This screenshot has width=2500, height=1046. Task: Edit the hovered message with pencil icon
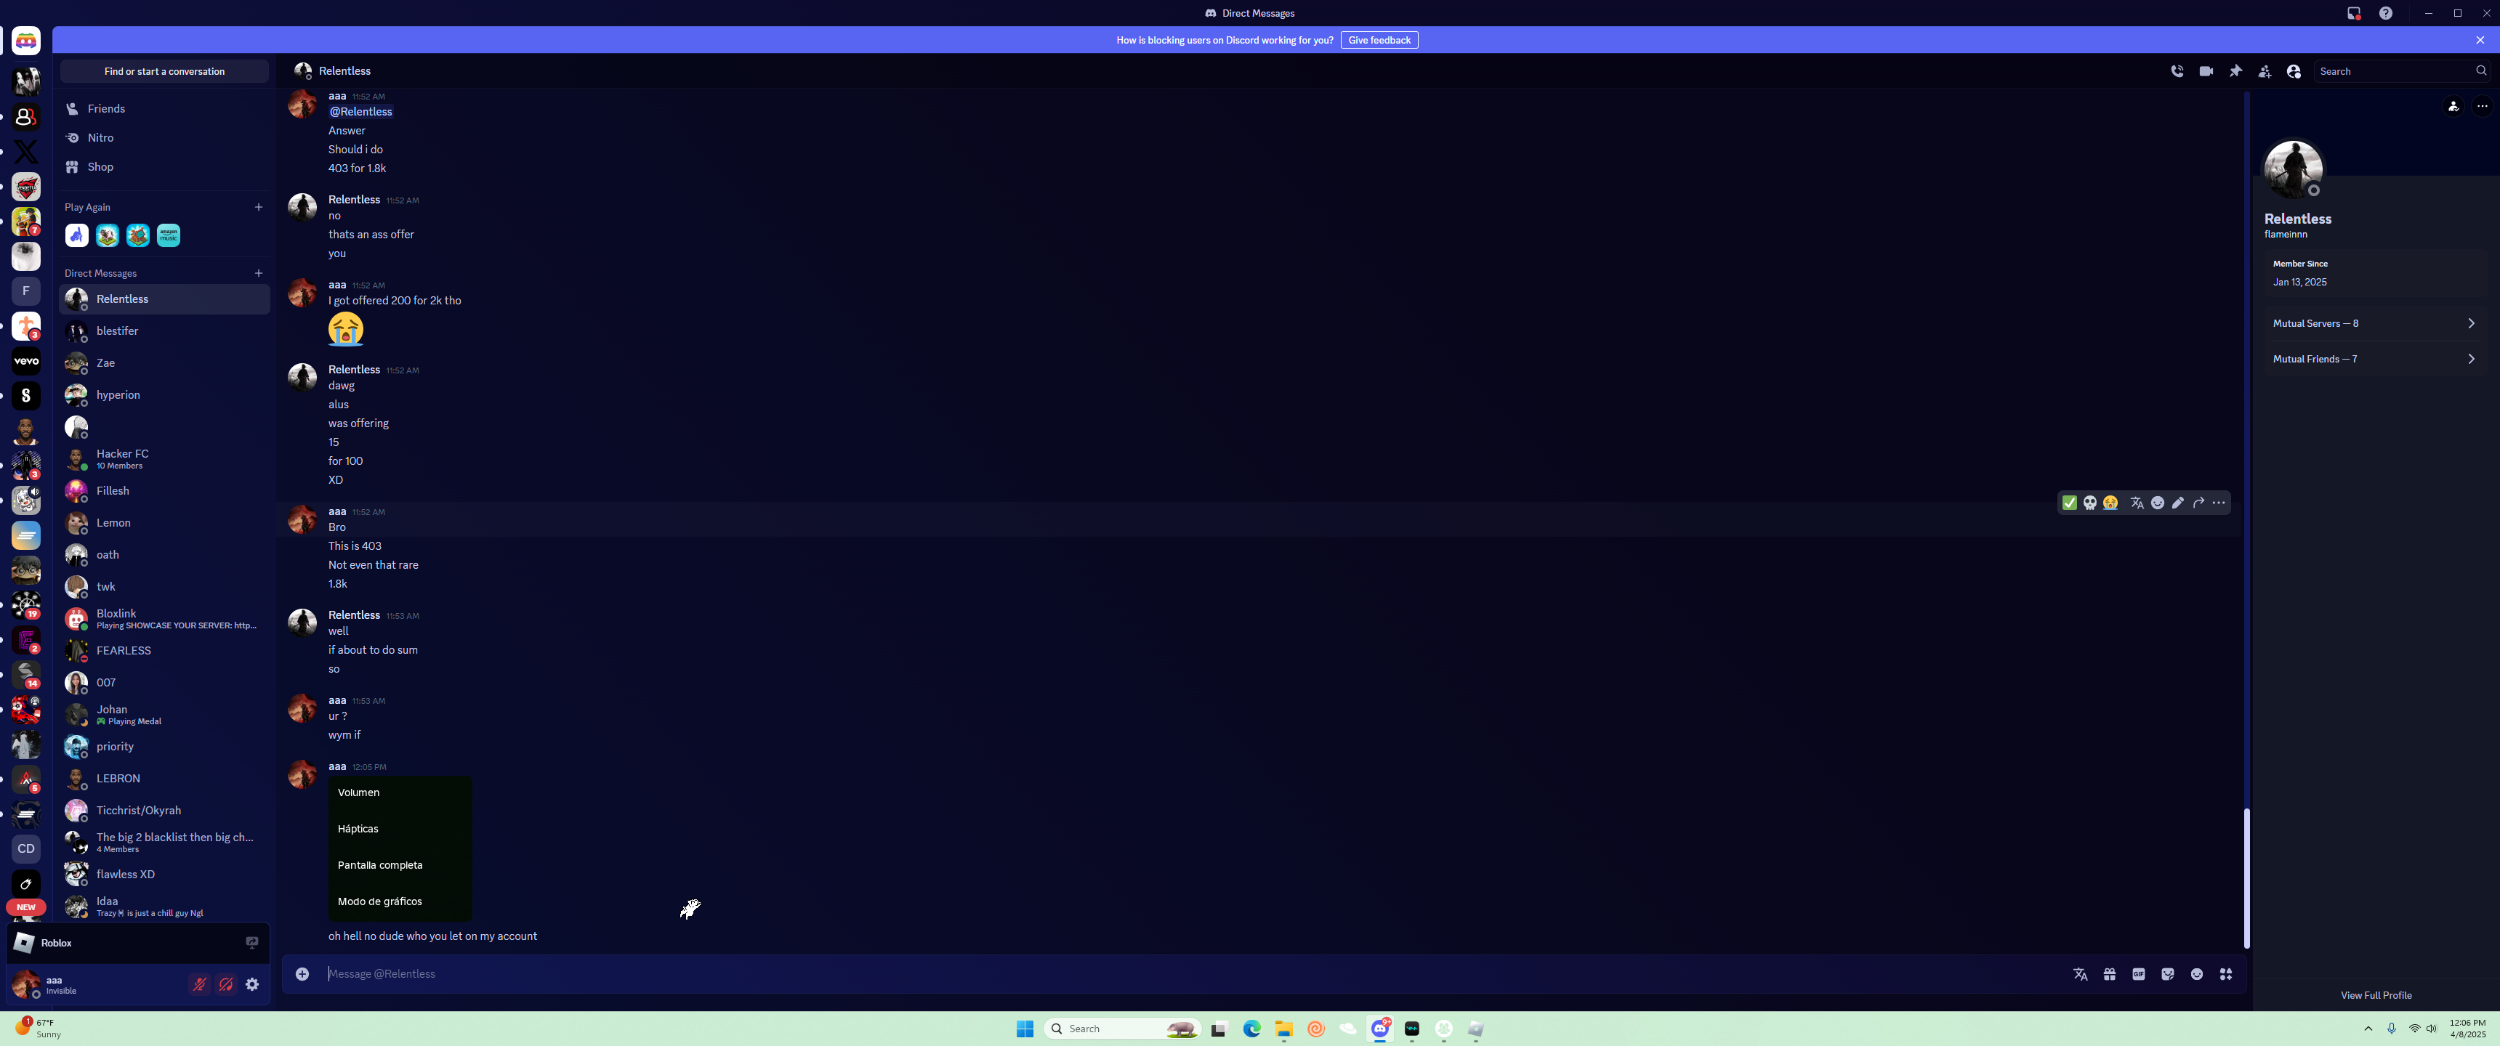(2178, 503)
